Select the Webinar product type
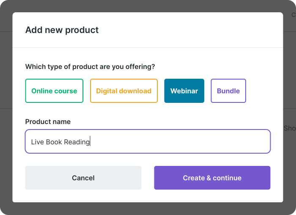This screenshot has height=215, width=296. coord(184,91)
